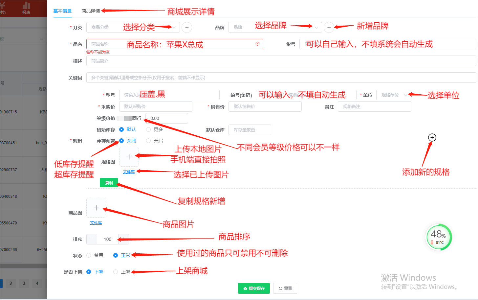Focus the 型号 model field
The width and height of the screenshot is (478, 300).
[169, 95]
